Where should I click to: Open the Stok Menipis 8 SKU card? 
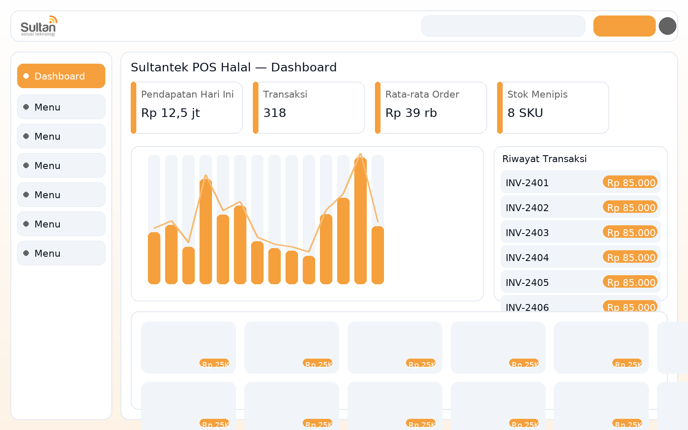(553, 107)
